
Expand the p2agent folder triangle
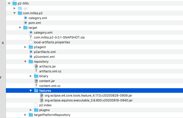coord(25,47)
